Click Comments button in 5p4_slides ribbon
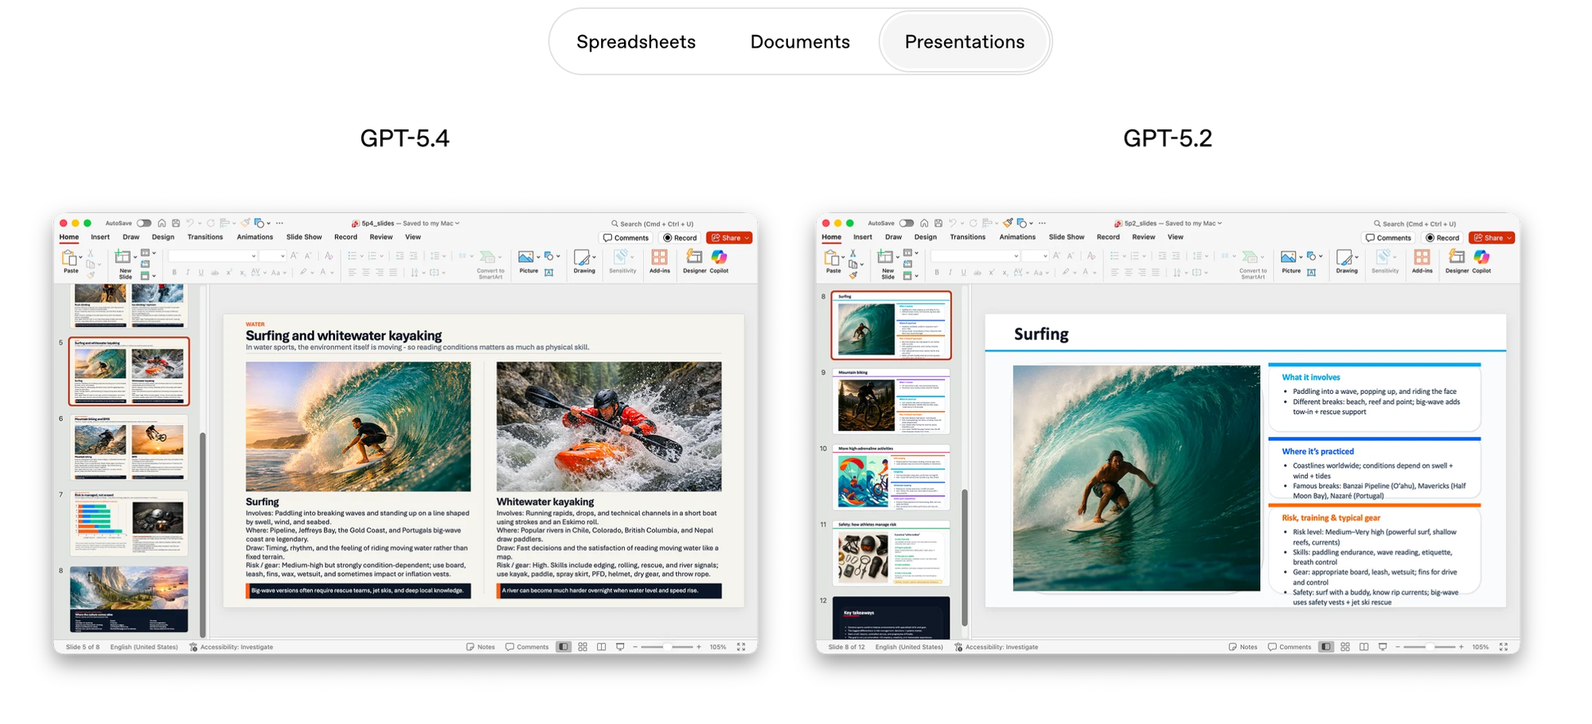The width and height of the screenshot is (1592, 724). [626, 238]
